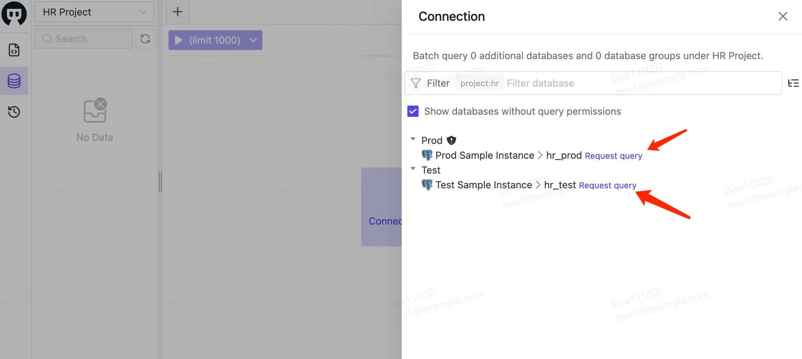Open a new worksheet tab with the plus button
Image resolution: width=802 pixels, height=359 pixels.
(177, 12)
